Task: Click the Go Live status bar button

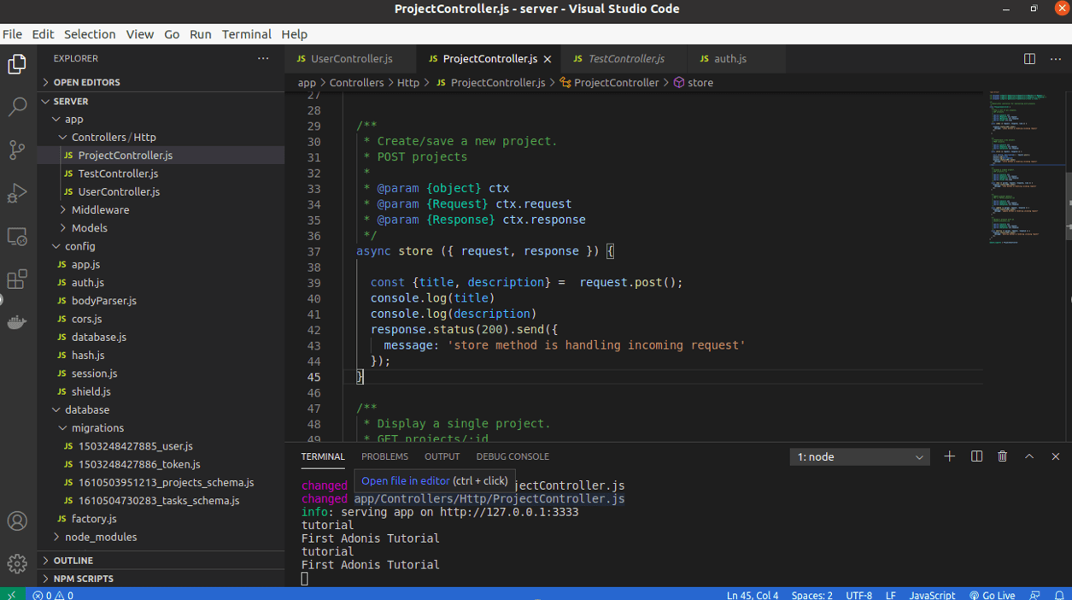Action: coord(992,595)
